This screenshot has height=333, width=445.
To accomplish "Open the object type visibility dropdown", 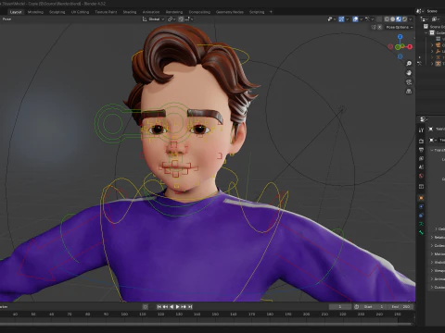I will tap(332, 19).
